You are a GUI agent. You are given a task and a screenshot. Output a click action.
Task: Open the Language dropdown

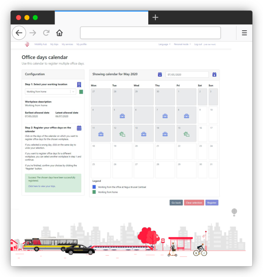click(164, 44)
